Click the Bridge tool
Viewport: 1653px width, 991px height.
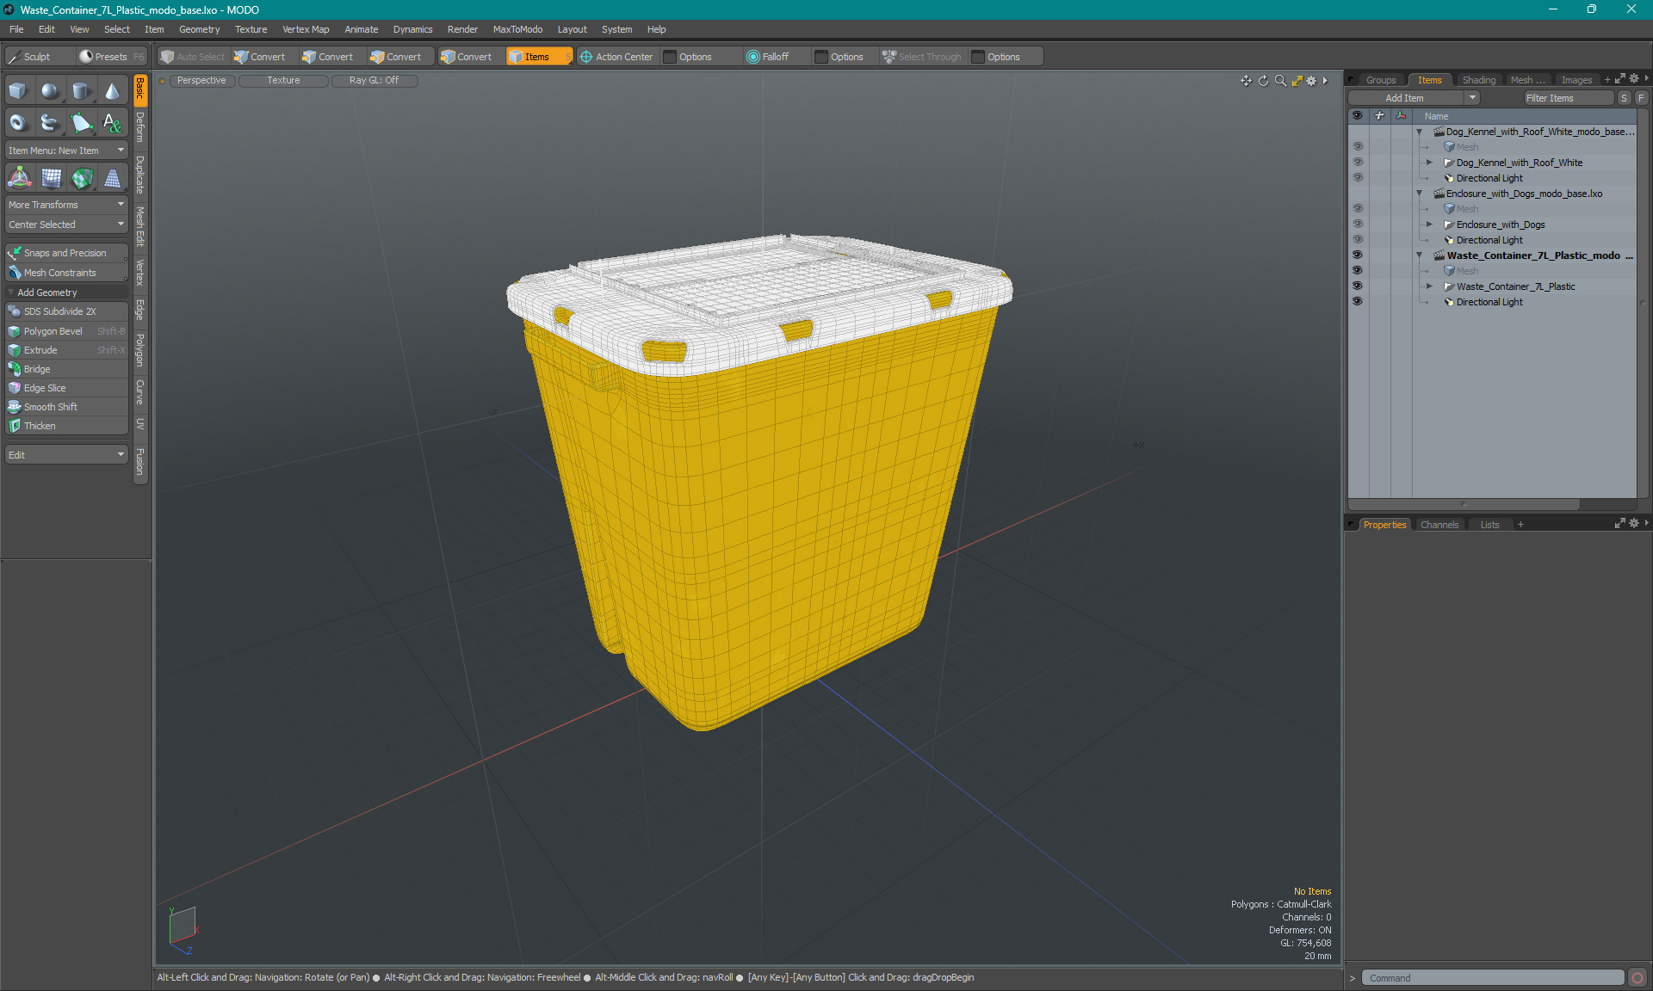pyautogui.click(x=66, y=369)
